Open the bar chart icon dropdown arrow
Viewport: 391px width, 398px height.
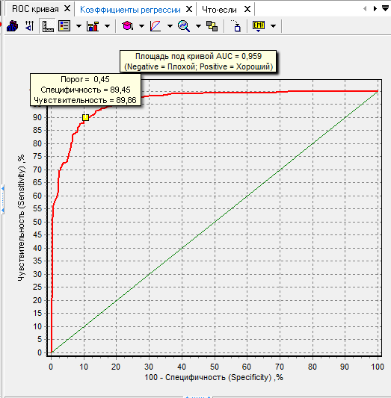click(107, 26)
